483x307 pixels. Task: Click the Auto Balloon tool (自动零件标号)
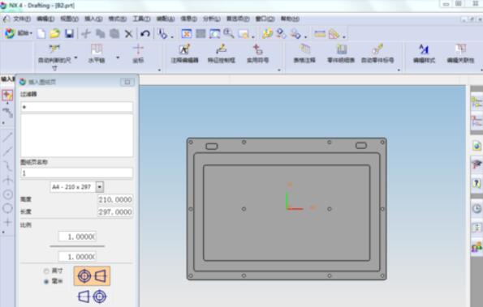tap(377, 53)
